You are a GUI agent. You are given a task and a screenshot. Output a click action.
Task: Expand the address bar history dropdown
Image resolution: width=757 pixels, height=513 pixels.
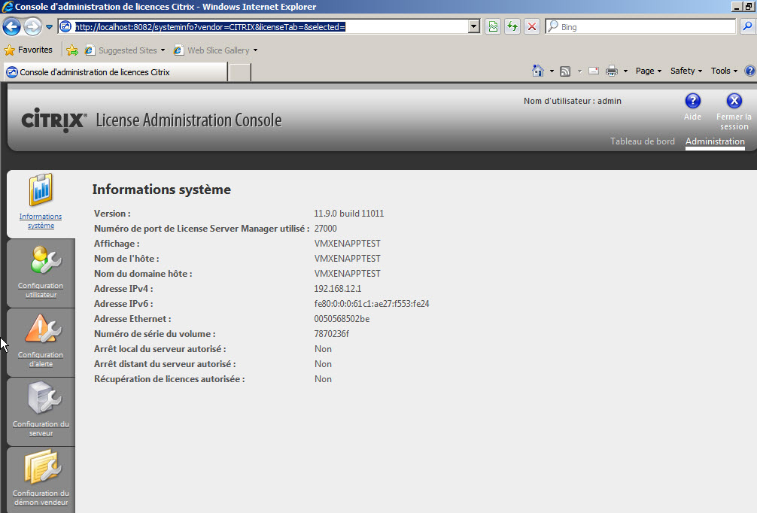(x=474, y=26)
